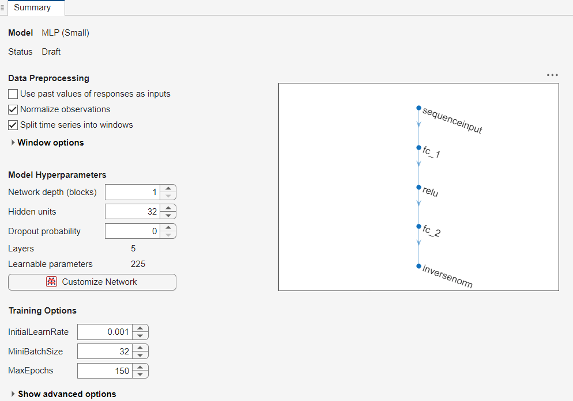This screenshot has width=573, height=401.
Task: Expand Window options section
Action: coord(13,143)
